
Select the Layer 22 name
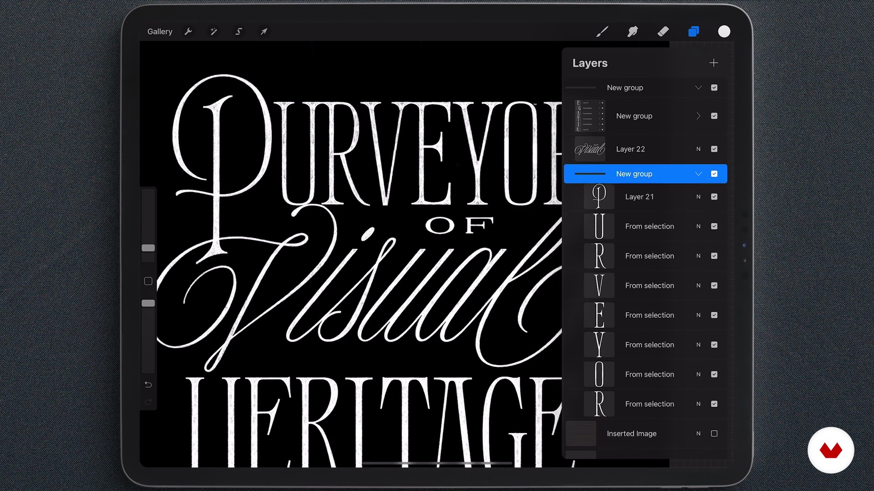(630, 149)
